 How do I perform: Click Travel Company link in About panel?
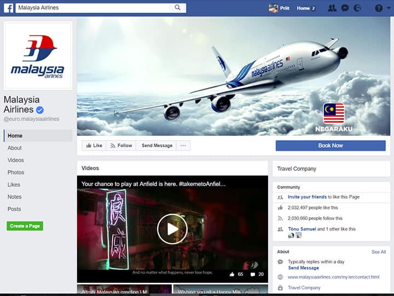click(304, 288)
